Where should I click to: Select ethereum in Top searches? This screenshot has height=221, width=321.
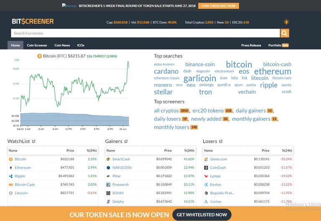point(273,71)
